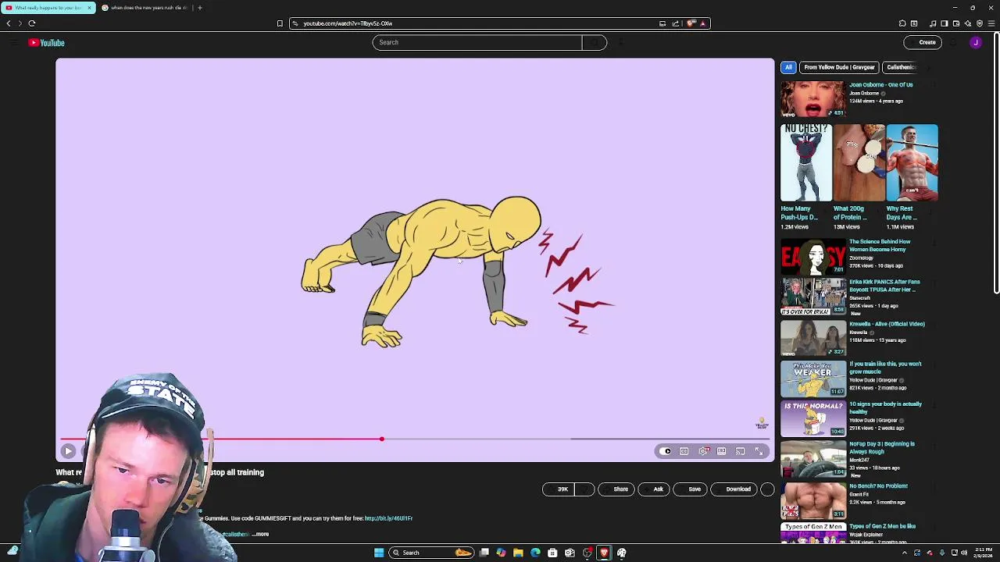Open Brave Wallet icon in toolbar
1000x562 pixels.
(x=956, y=23)
